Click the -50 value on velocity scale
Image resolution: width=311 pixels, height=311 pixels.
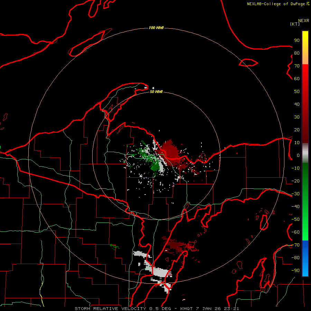pyautogui.click(x=295, y=219)
